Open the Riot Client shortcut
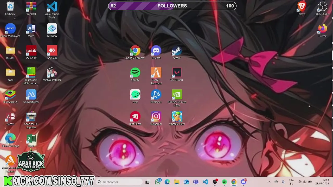 pos(135,118)
